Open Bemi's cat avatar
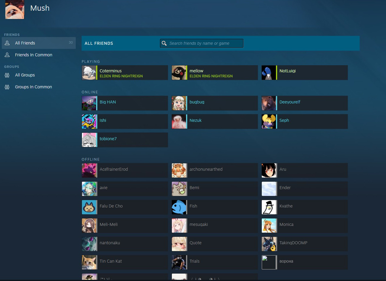 click(179, 189)
